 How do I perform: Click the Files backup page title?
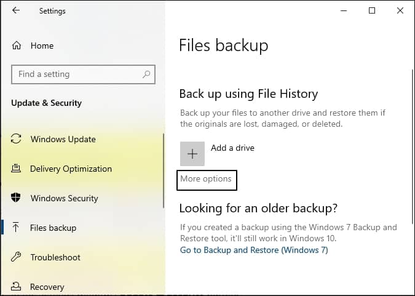pyautogui.click(x=224, y=46)
